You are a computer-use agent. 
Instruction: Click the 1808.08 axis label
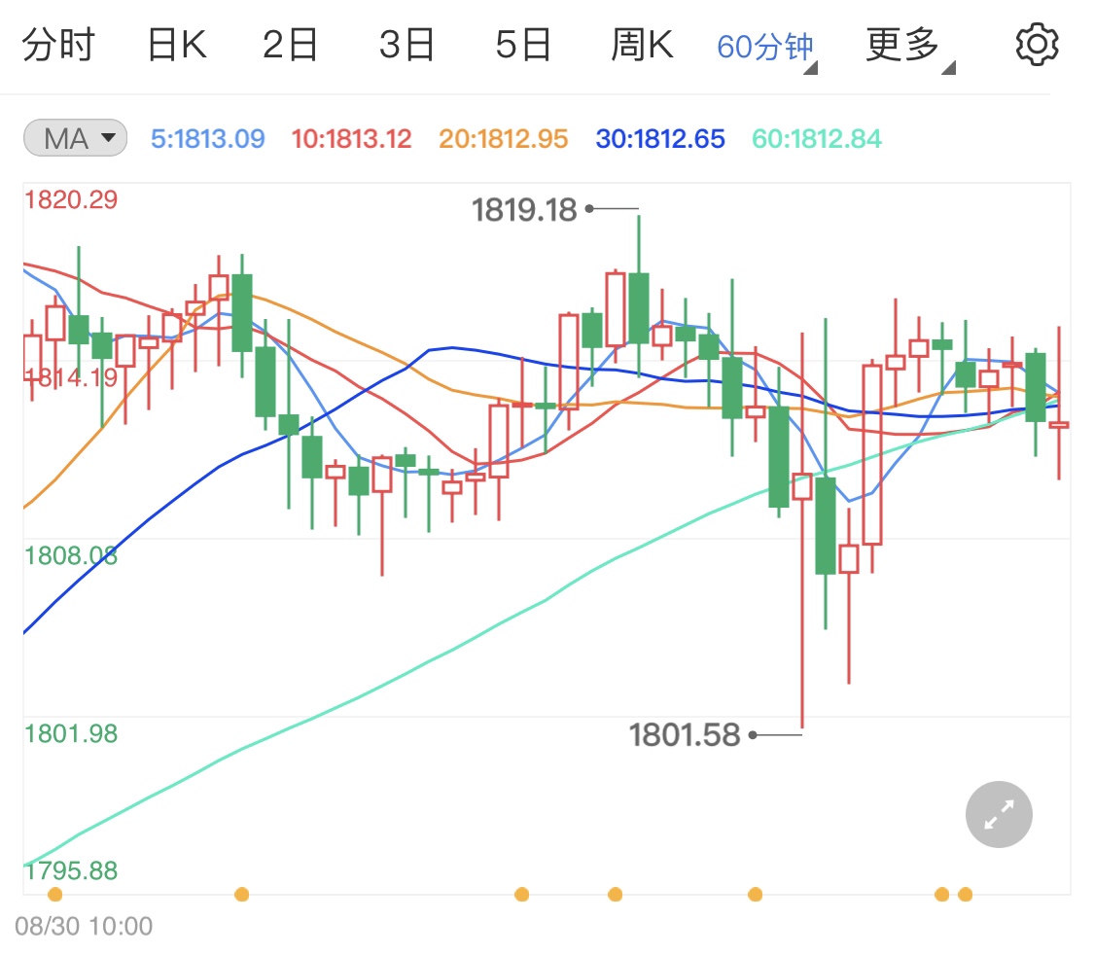pyautogui.click(x=71, y=556)
